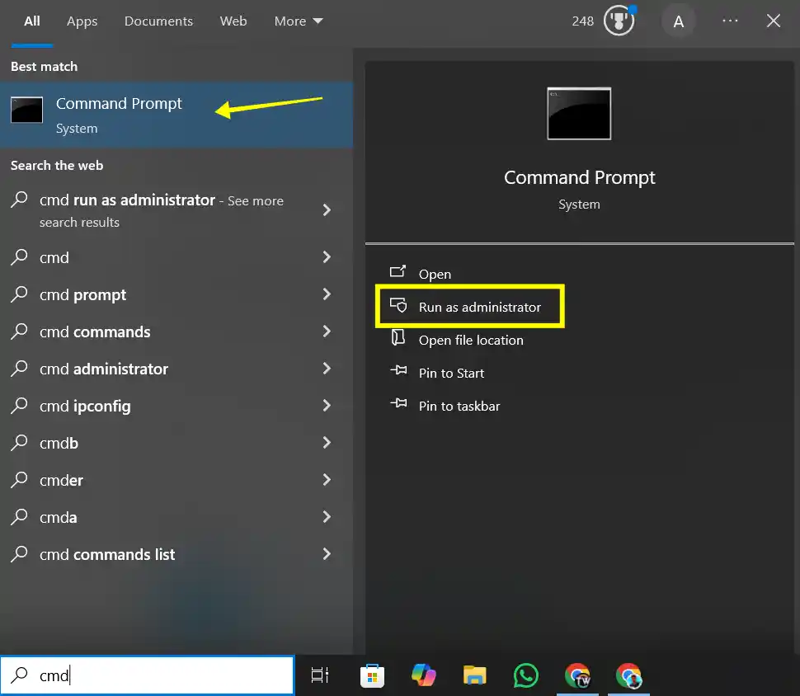Switch to the Documents tab
The width and height of the screenshot is (800, 696).
click(158, 21)
